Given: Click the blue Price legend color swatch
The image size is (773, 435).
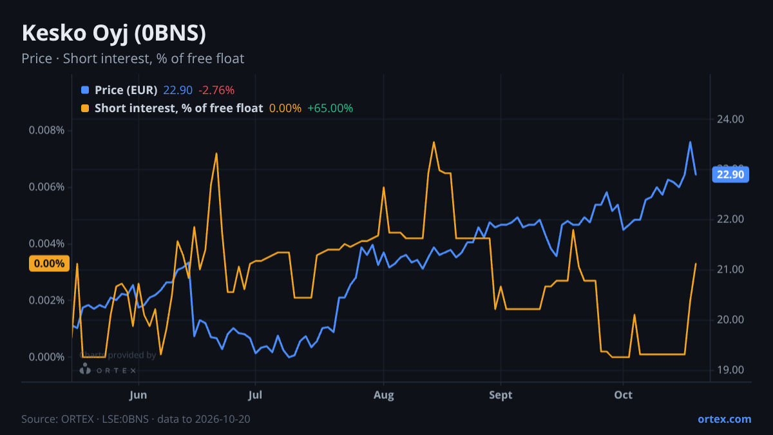Looking at the screenshot, I should (x=85, y=90).
